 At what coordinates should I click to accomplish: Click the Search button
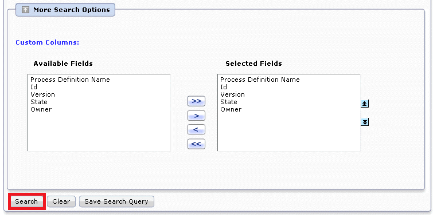coord(26,201)
